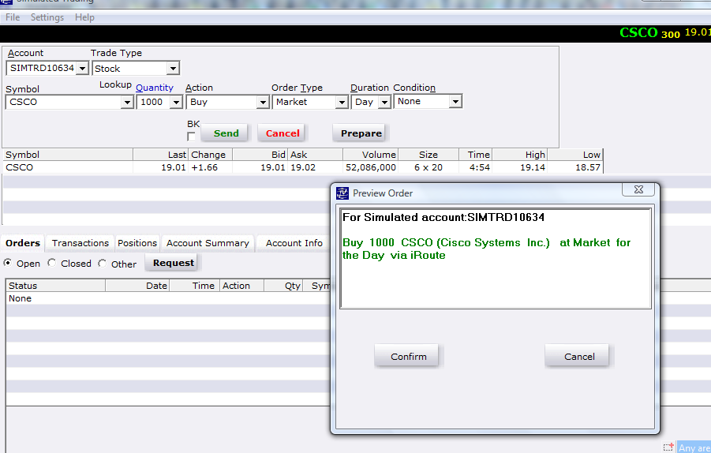Click the Lookup label above Symbol field
Screen dimensions: 711x453
click(115, 84)
